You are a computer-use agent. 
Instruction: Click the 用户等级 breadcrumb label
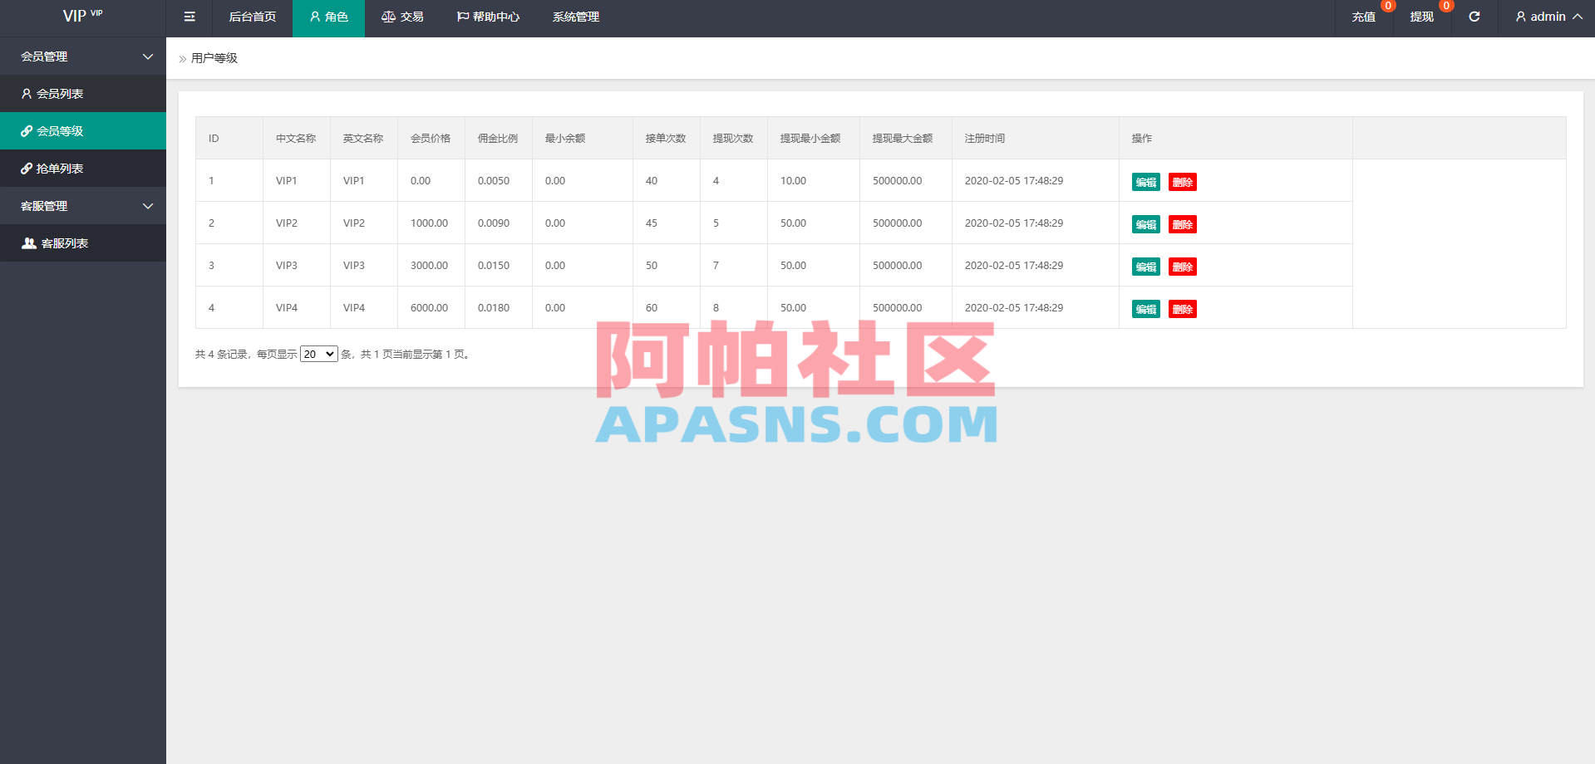point(214,58)
